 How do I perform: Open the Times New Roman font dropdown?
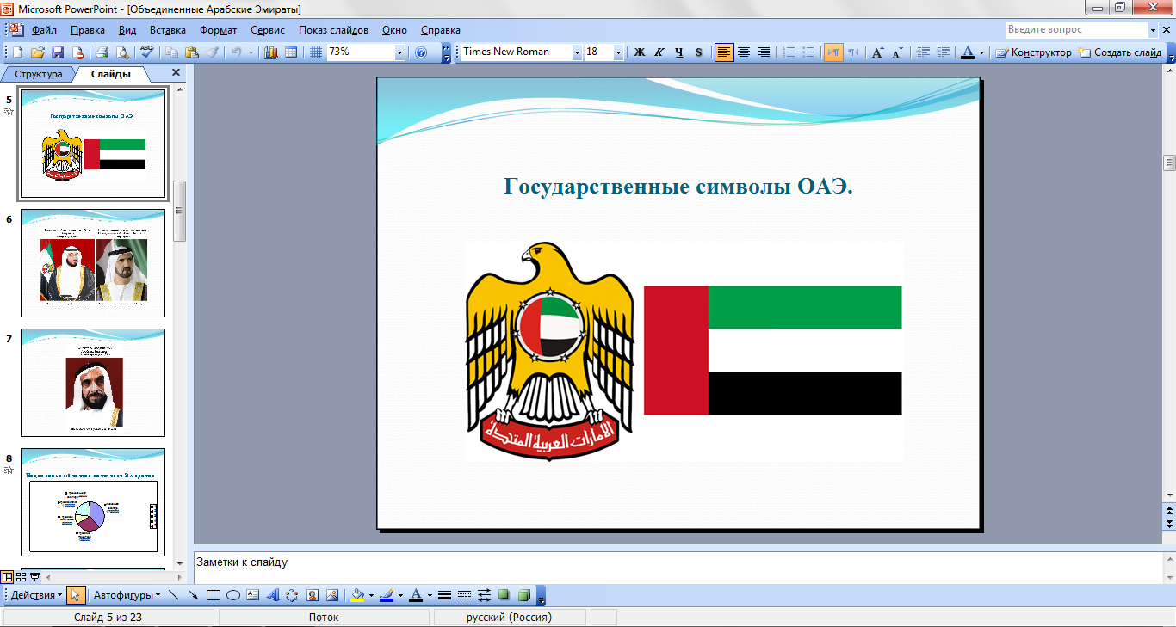click(577, 52)
